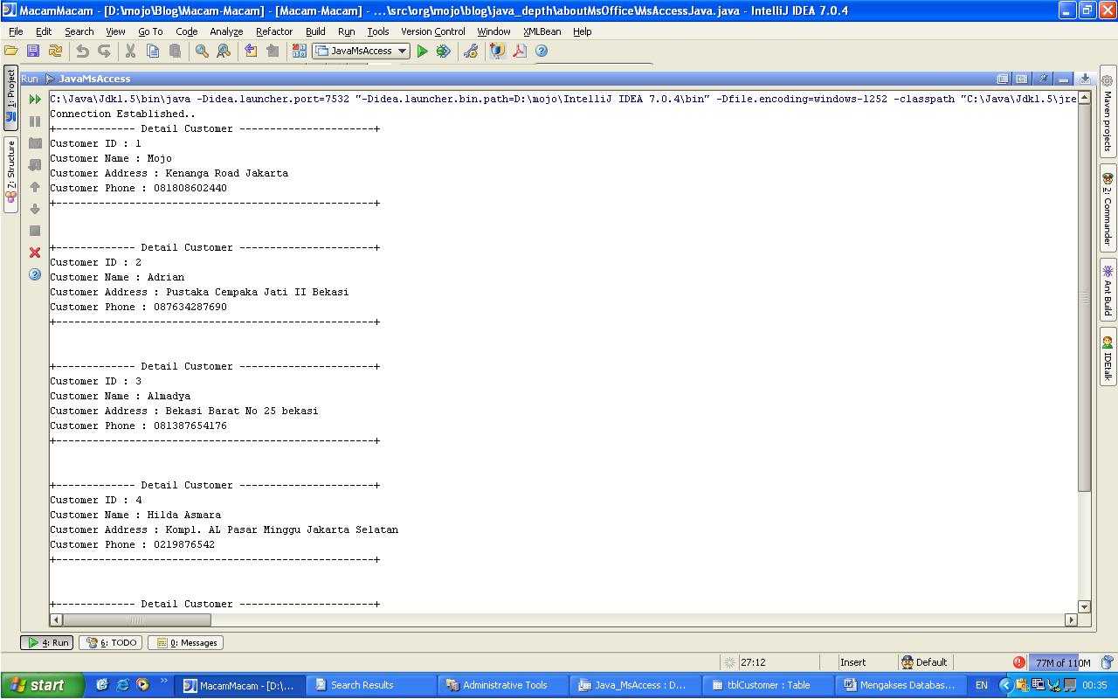Open Run panel help question mark icon
1118x699 pixels.
point(35,274)
